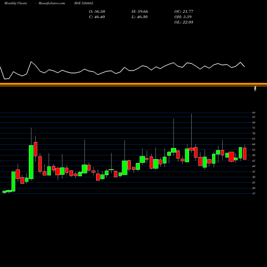This screenshot has height=267, width=267.
Task: Click the '89' price axis label
Action: 254,113
